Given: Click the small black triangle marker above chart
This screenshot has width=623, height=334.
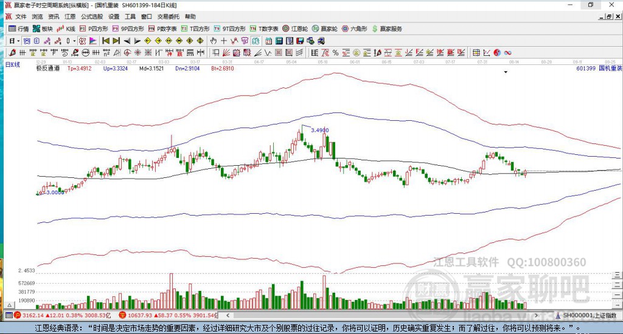Looking at the screenshot, I should pyautogui.click(x=506, y=72).
